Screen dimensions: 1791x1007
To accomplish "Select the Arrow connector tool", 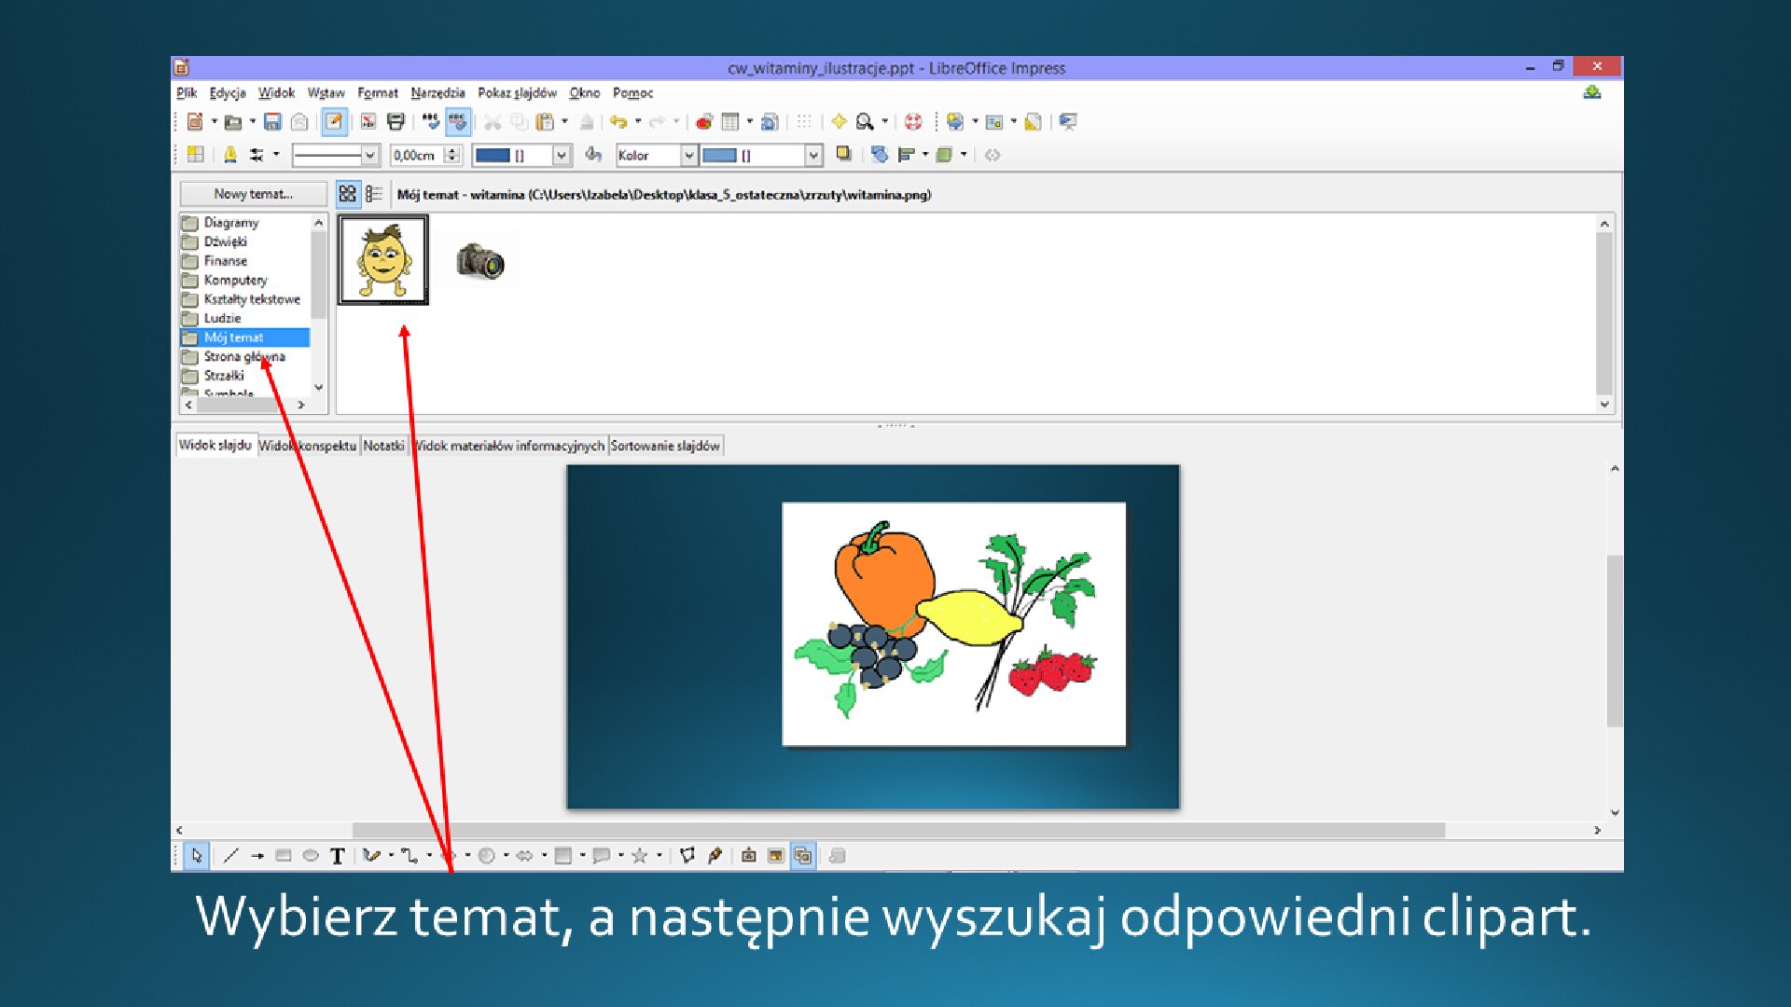I will point(257,855).
